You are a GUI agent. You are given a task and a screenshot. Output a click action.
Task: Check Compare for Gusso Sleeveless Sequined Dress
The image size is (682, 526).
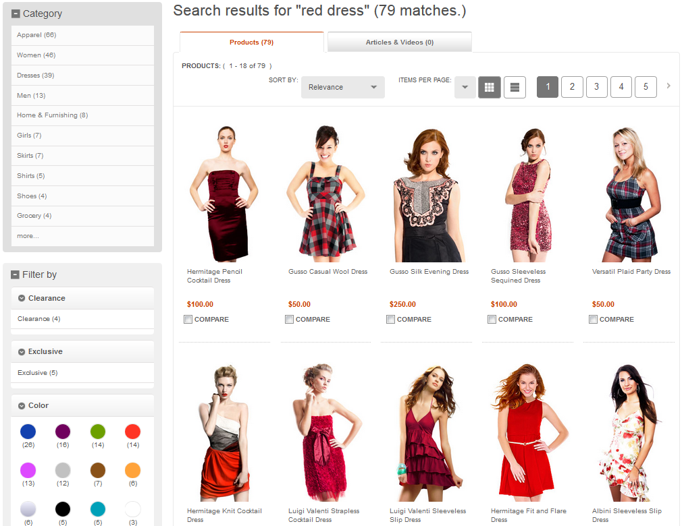492,319
